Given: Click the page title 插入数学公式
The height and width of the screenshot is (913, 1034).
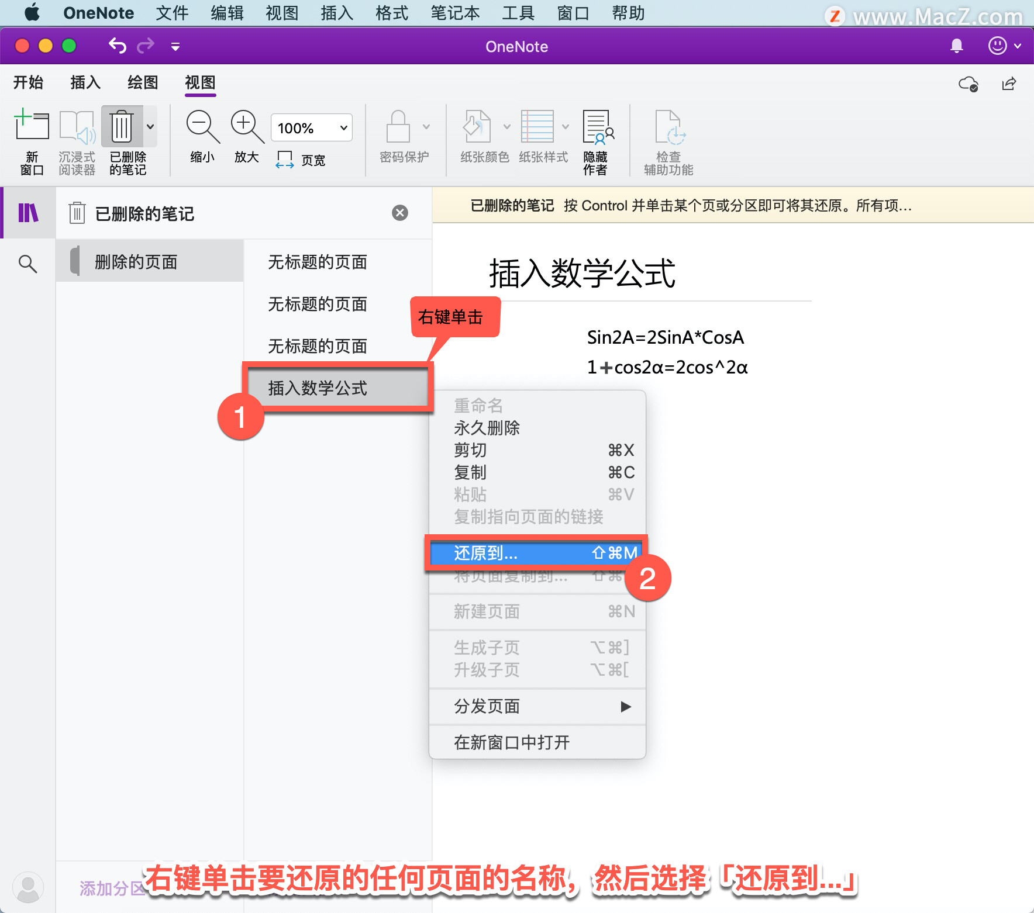Looking at the screenshot, I should [x=582, y=273].
